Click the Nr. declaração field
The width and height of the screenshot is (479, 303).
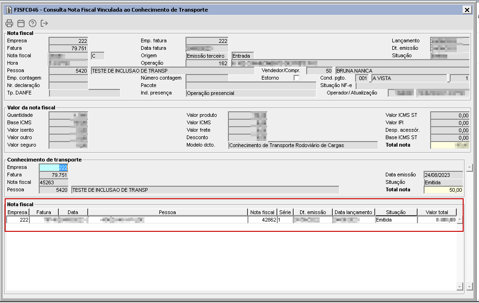click(x=68, y=86)
